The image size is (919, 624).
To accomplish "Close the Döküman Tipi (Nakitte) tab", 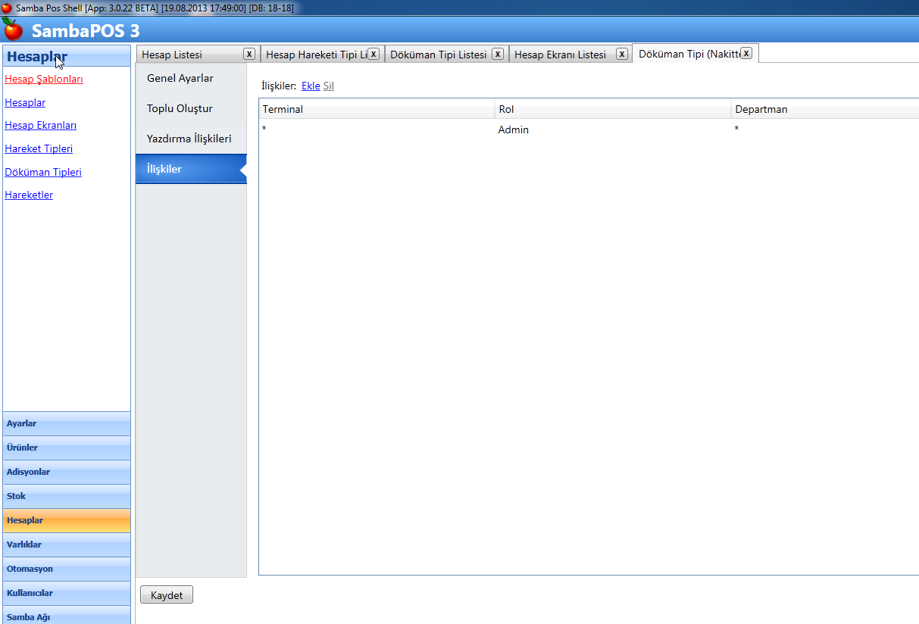I will click(x=746, y=53).
